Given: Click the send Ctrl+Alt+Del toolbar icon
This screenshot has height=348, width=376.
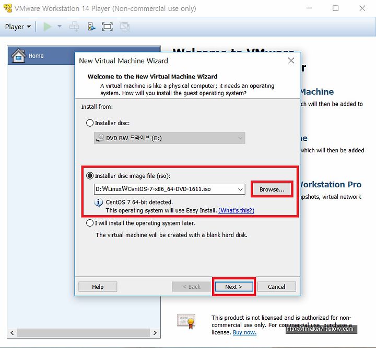Looking at the screenshot, I should (74, 27).
